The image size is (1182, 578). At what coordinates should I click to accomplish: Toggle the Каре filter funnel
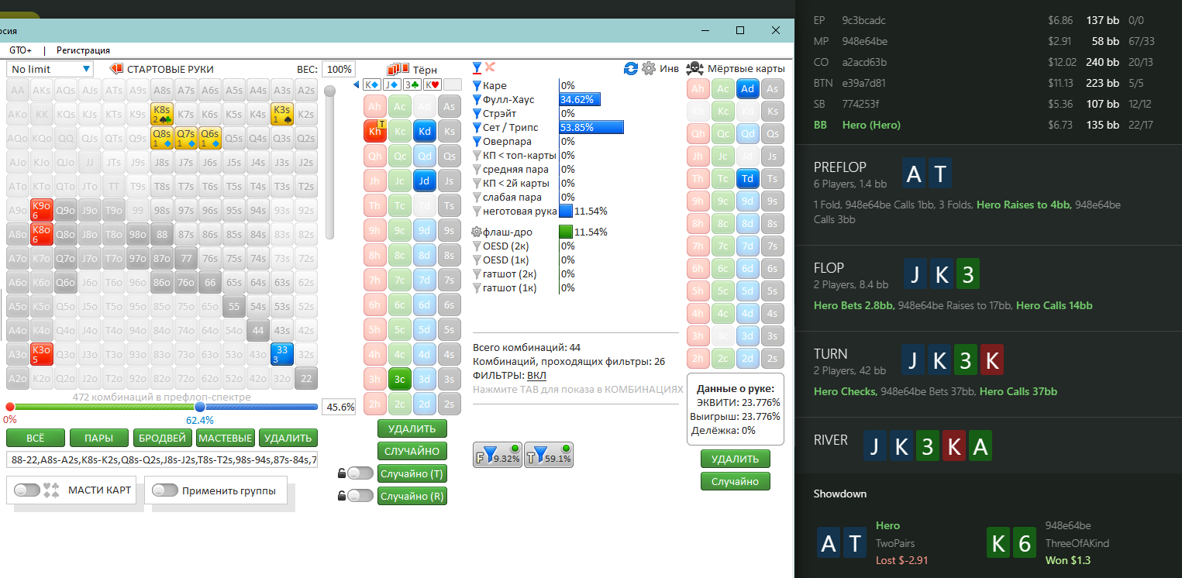click(477, 85)
